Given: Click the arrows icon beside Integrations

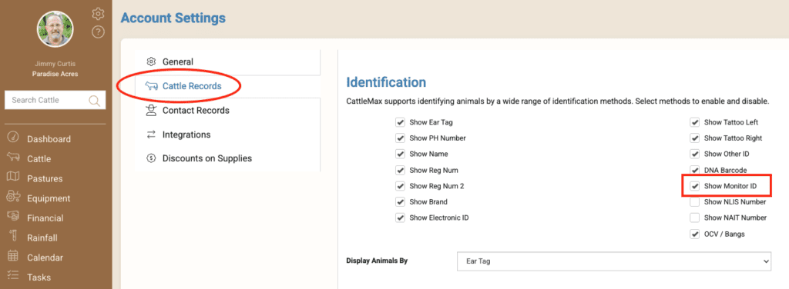Looking at the screenshot, I should [x=151, y=135].
